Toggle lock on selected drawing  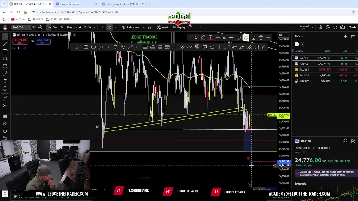click(x=253, y=38)
